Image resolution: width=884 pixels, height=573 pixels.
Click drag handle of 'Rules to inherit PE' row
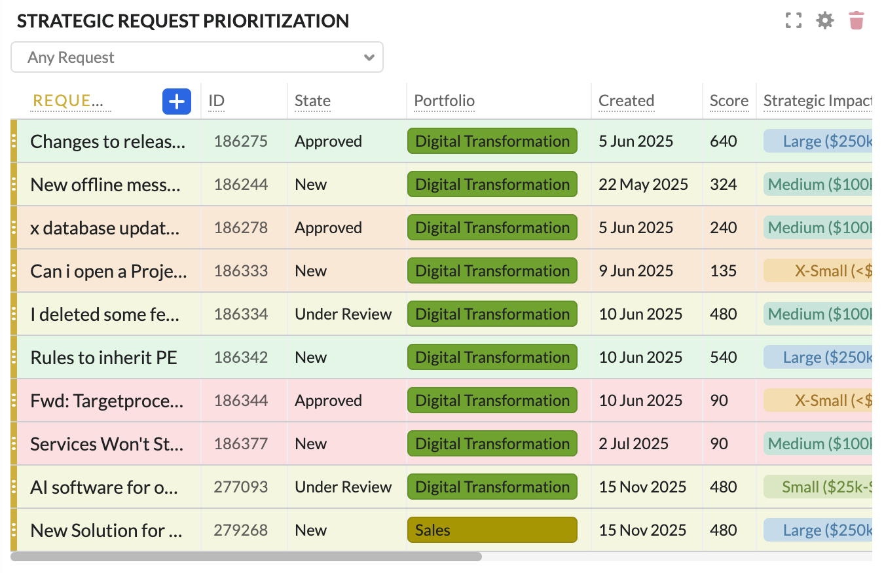click(14, 358)
